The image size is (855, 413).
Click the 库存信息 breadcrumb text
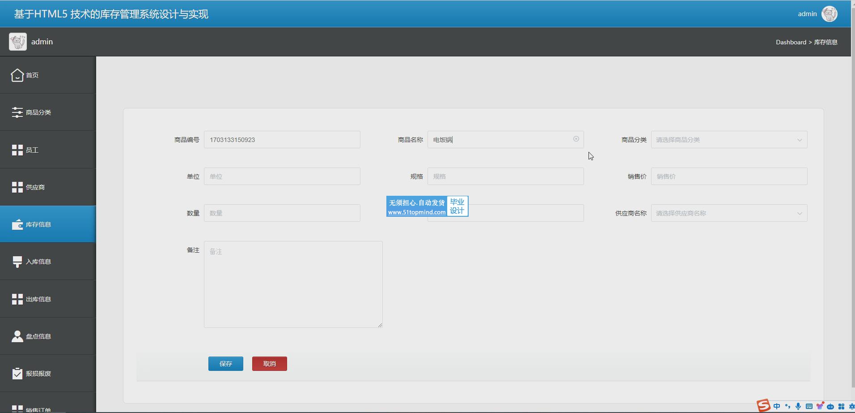pos(825,42)
